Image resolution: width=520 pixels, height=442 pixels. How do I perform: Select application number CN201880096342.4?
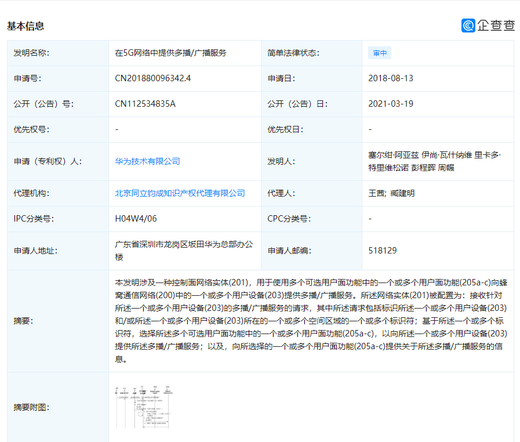(153, 78)
